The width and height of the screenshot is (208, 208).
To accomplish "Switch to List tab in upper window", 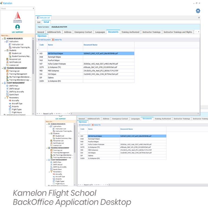I will 39,22.
